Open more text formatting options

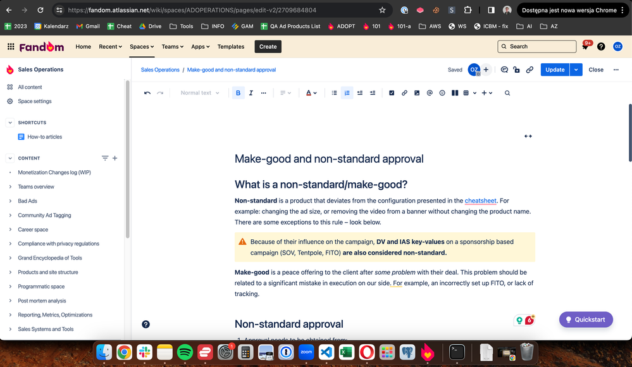click(x=263, y=93)
